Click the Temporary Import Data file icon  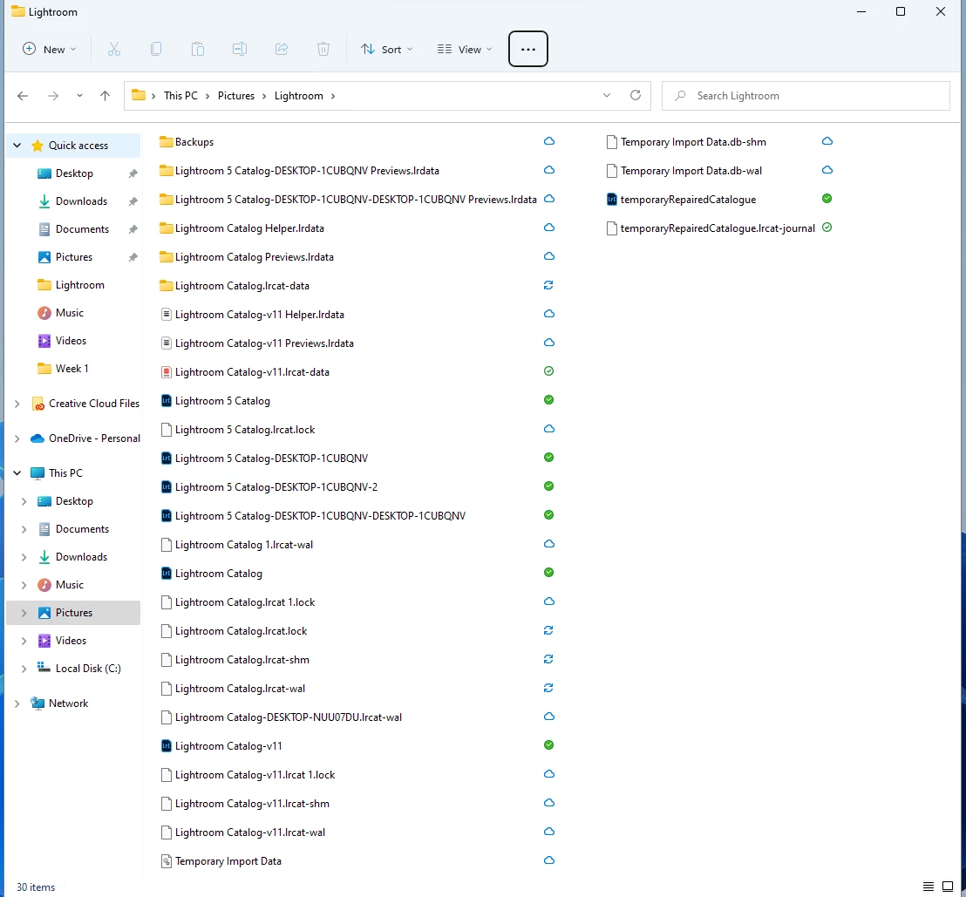[166, 861]
